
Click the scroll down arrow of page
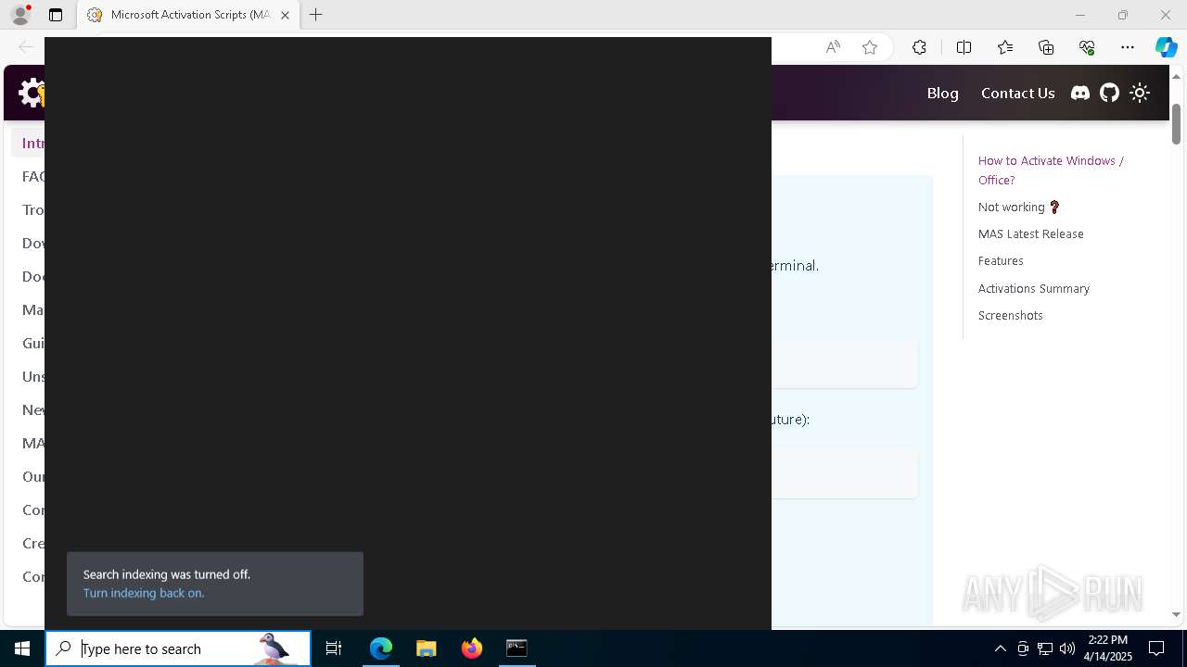click(x=1176, y=614)
